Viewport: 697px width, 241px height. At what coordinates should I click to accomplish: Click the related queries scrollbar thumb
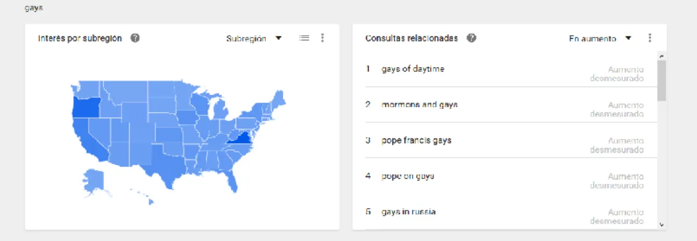(662, 81)
